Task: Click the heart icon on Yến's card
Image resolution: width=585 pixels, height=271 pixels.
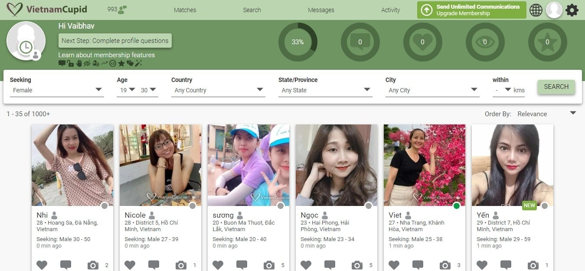Action: pyautogui.click(x=482, y=265)
